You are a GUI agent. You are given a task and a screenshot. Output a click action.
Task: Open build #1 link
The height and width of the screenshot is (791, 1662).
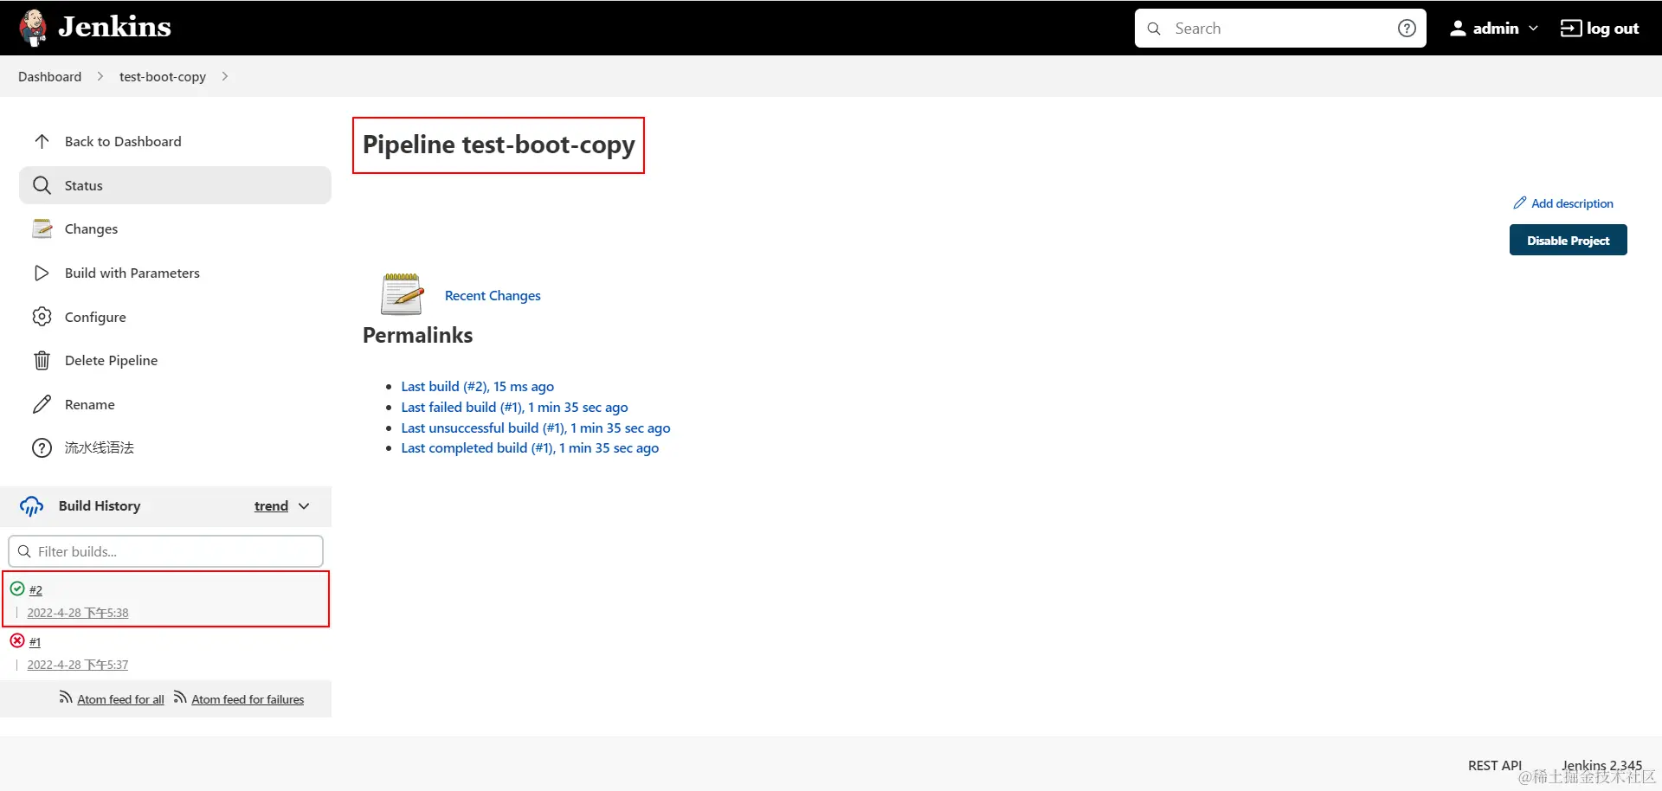point(35,641)
